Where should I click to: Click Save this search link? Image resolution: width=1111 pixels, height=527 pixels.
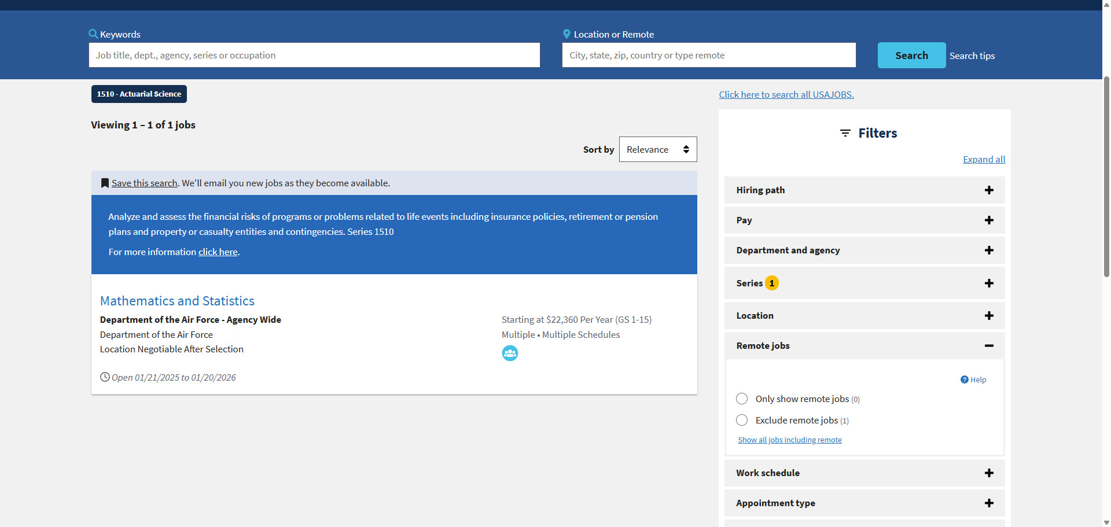(x=144, y=183)
